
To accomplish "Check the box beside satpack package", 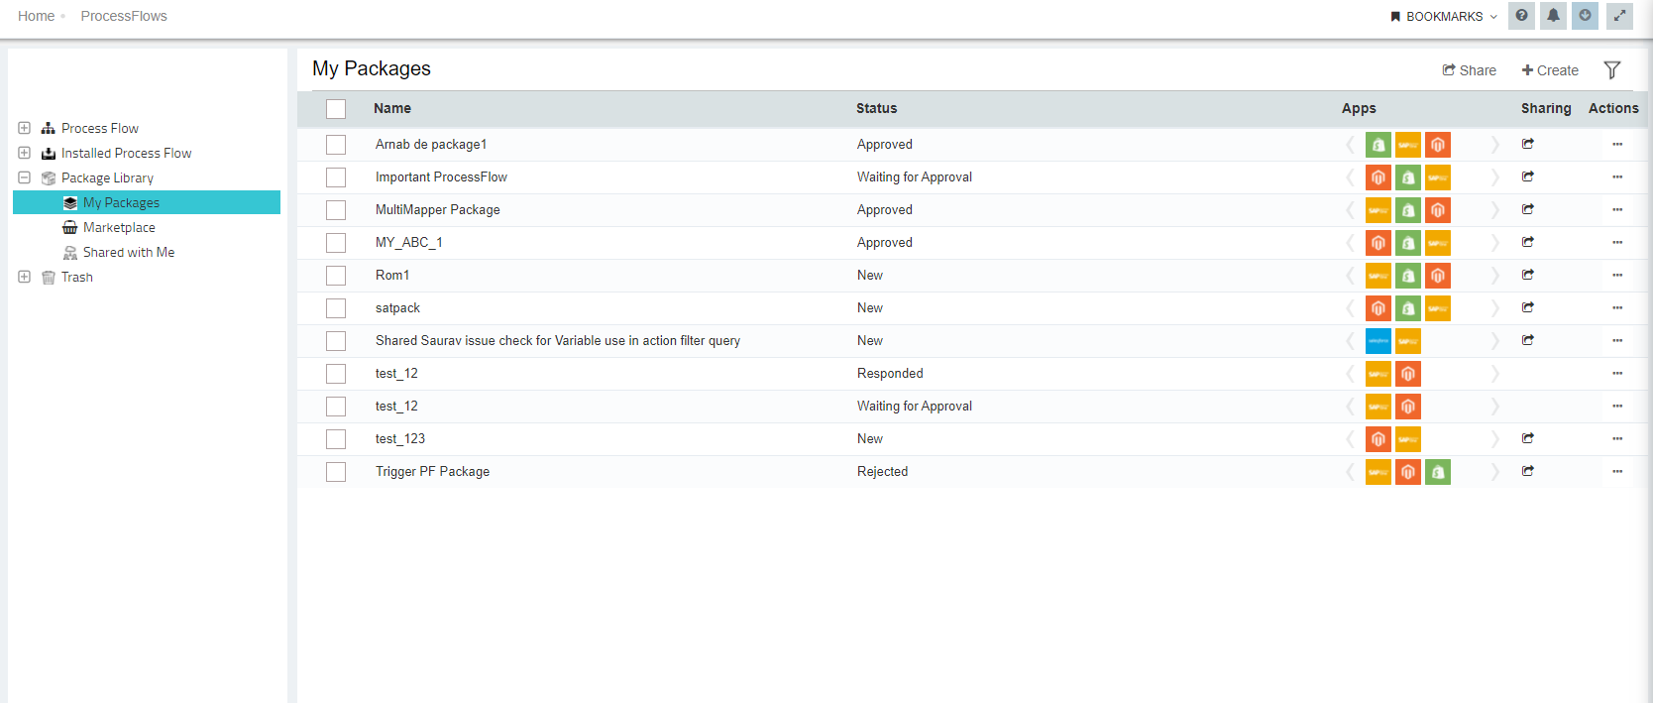I will point(336,308).
